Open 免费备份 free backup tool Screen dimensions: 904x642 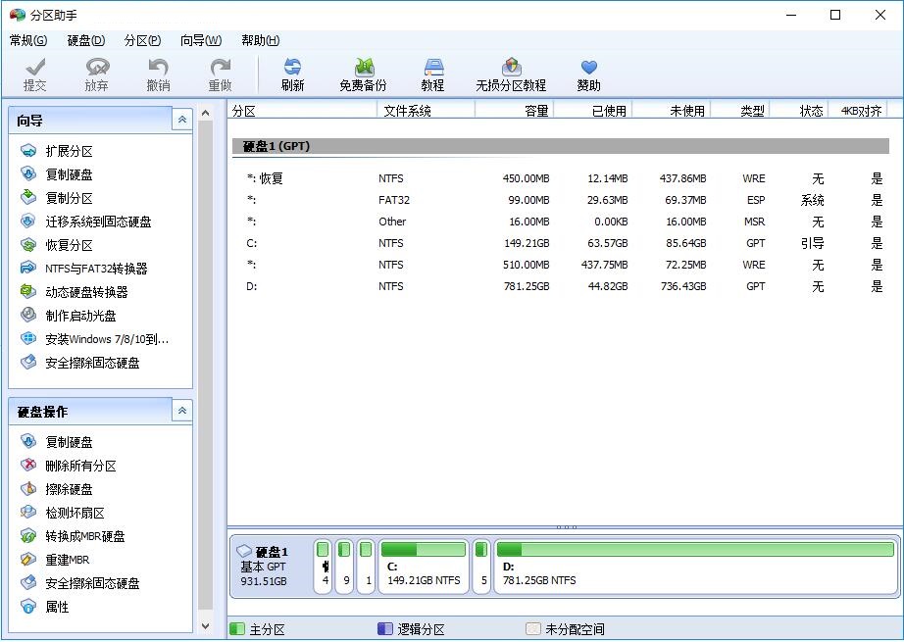point(363,74)
